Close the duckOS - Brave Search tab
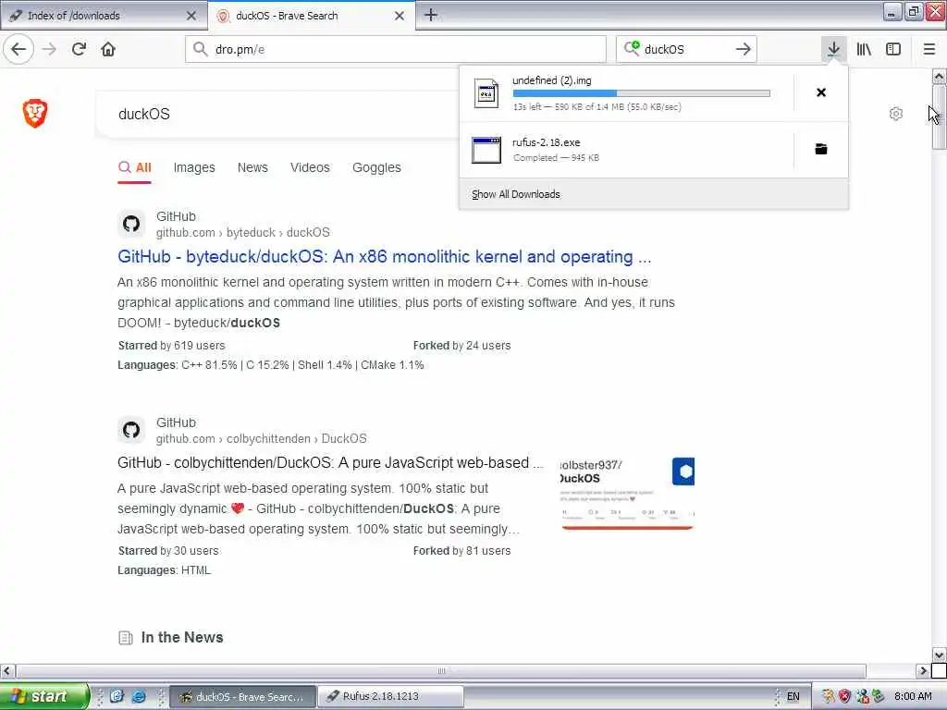Screen dimensions: 947x710 coord(400,16)
